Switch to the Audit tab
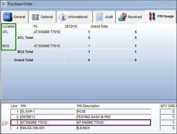The image size is (177, 134). pos(104,17)
